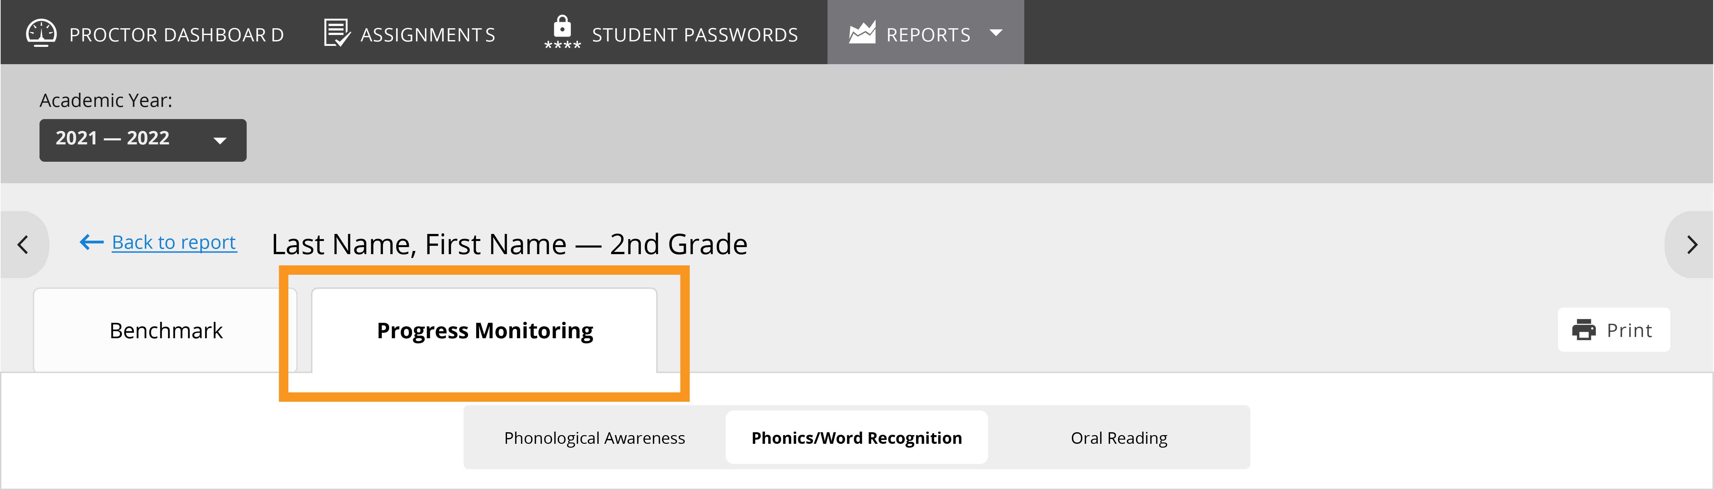The width and height of the screenshot is (1714, 490).
Task: Click the Academic Year dropdown caret
Action: pos(220,140)
